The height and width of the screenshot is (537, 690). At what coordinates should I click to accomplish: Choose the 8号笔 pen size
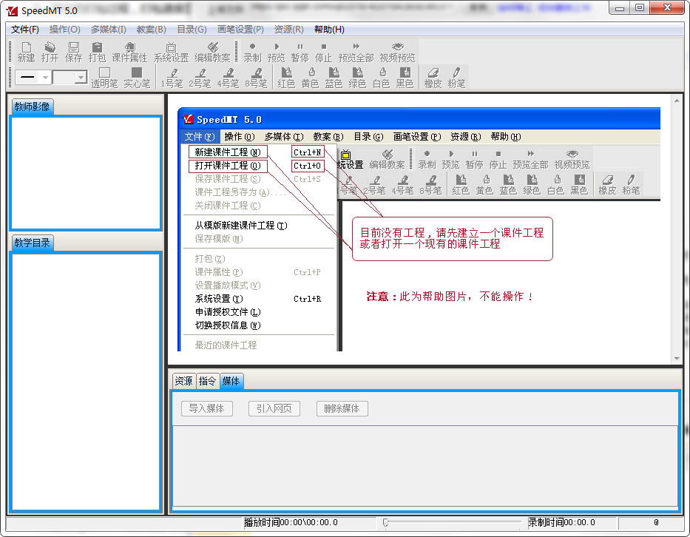click(x=256, y=78)
